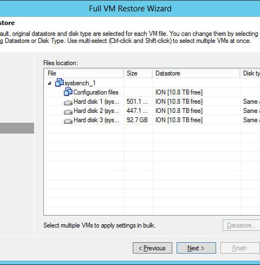Click Hard disk 2 datastore ION cell

[179, 111]
